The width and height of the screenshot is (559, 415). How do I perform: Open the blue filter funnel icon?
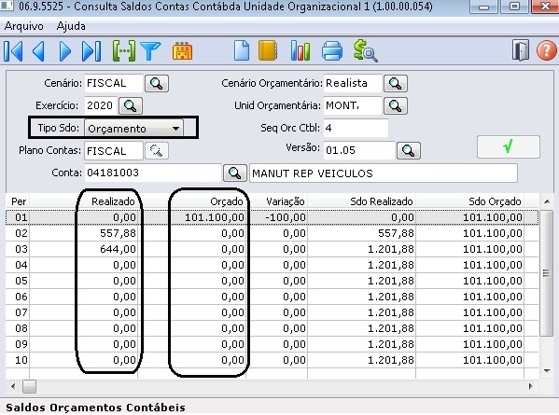[x=150, y=51]
